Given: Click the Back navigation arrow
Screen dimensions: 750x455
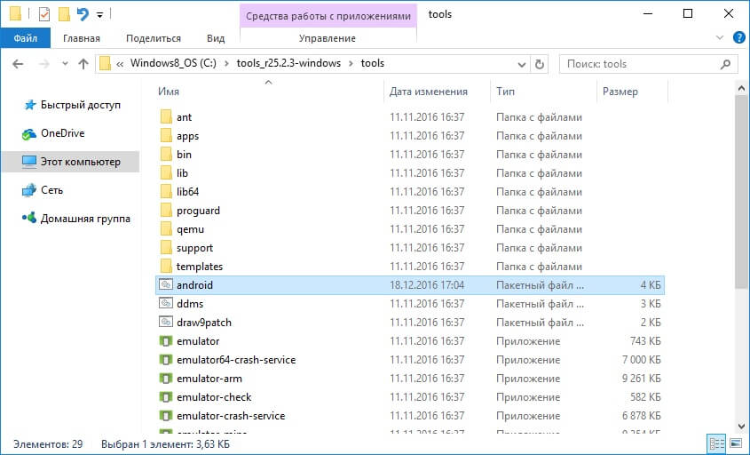Looking at the screenshot, I should (x=18, y=64).
